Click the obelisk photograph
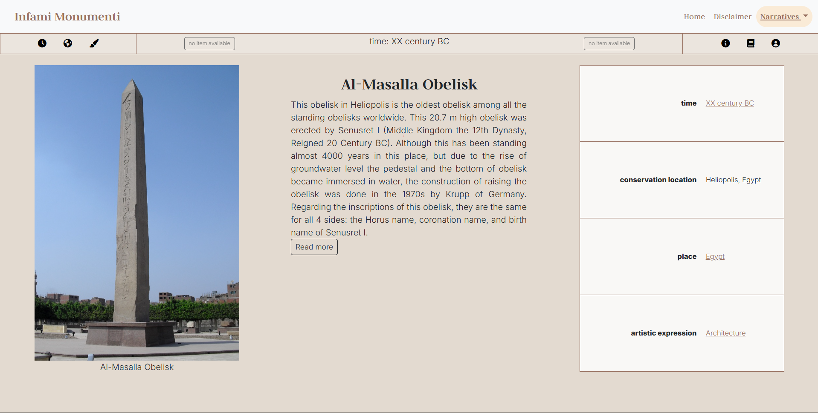This screenshot has height=413, width=818. 137,213
